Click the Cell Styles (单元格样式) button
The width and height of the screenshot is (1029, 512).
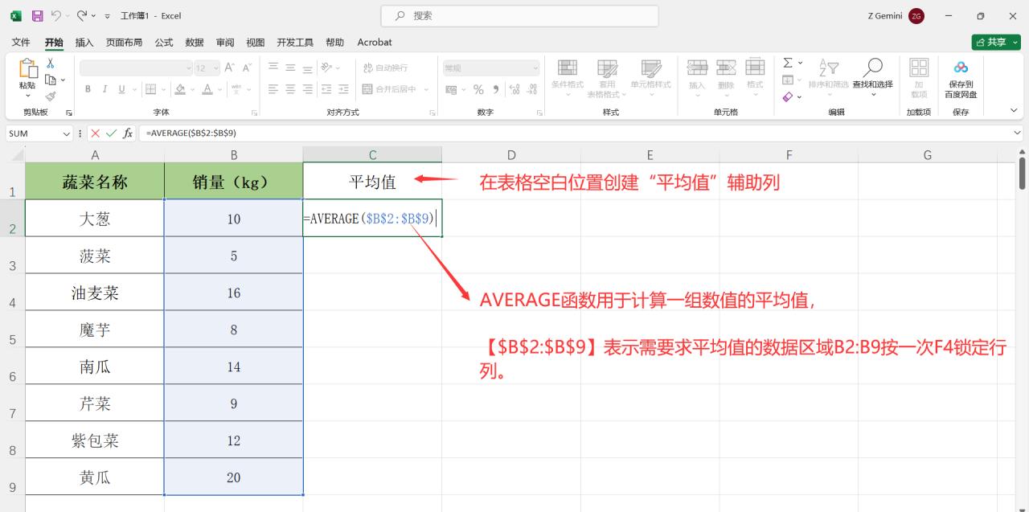pos(650,79)
